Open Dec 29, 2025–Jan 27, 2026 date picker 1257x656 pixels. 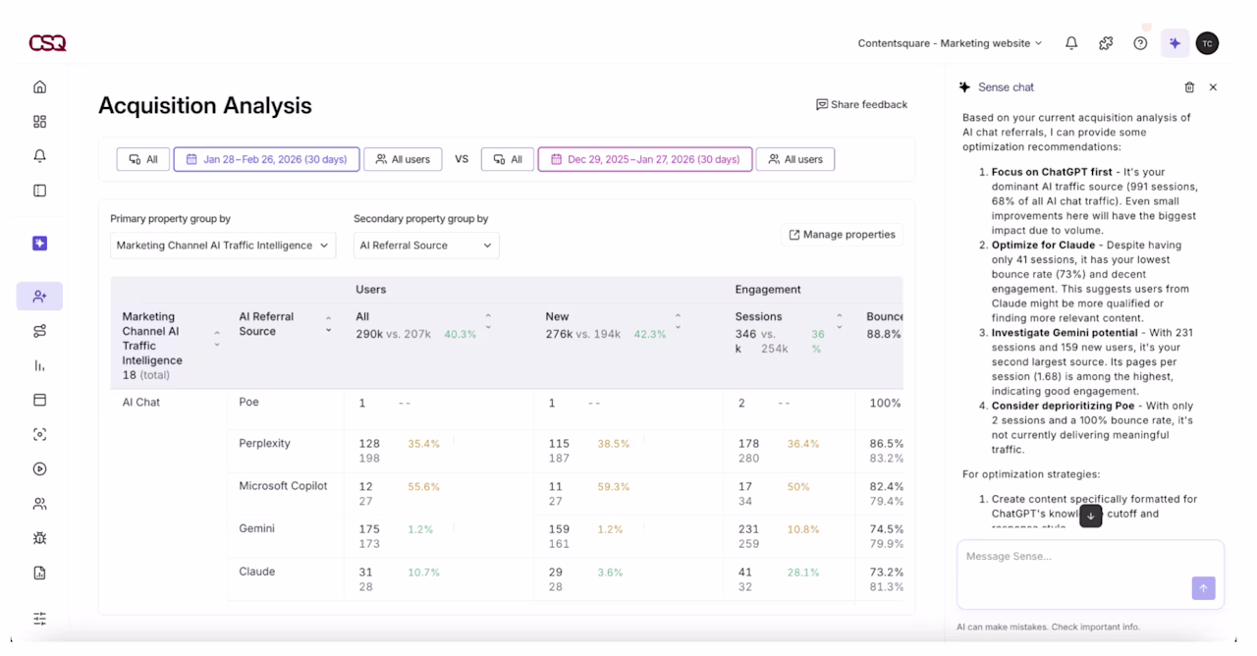645,159
